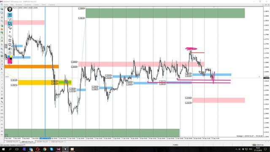Switch chart timeframe to M1
Viewport: 270px width, 152px height.
[2, 106]
